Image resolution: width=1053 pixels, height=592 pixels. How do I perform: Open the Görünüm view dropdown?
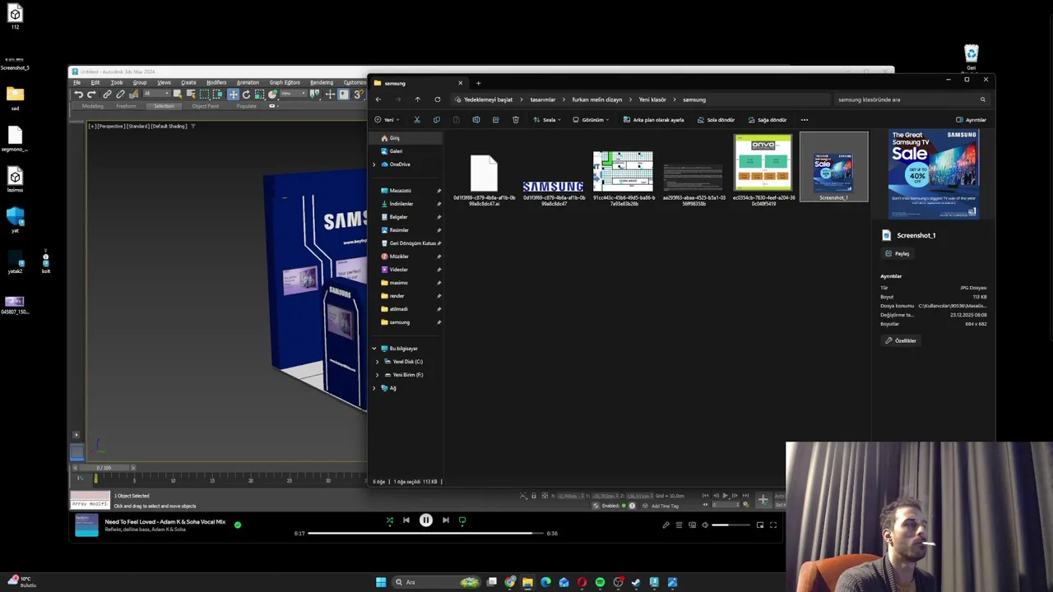coord(591,120)
